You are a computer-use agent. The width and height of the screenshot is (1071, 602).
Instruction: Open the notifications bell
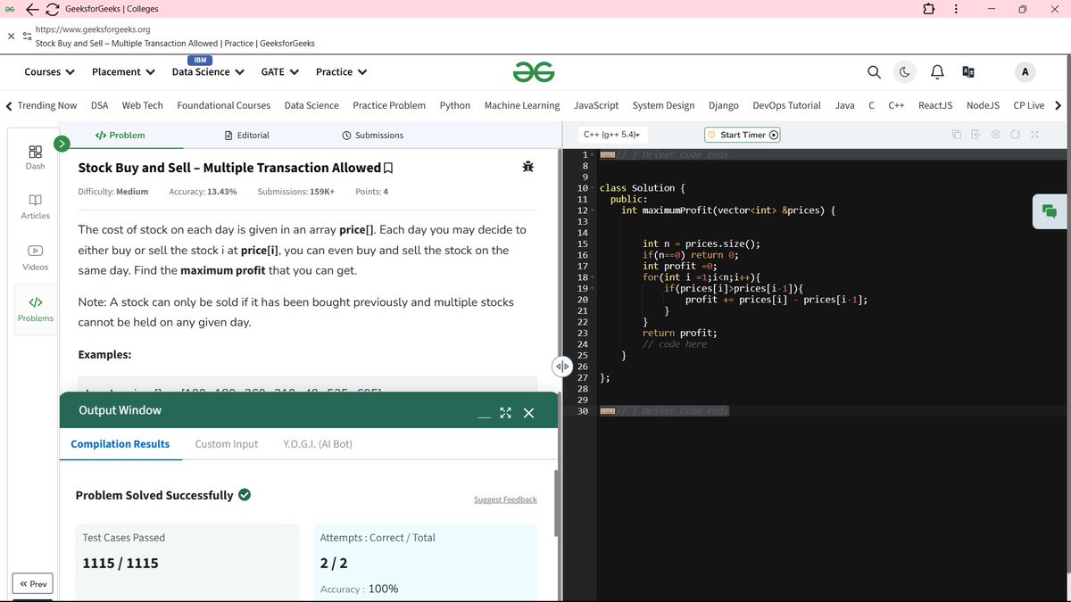(x=937, y=72)
